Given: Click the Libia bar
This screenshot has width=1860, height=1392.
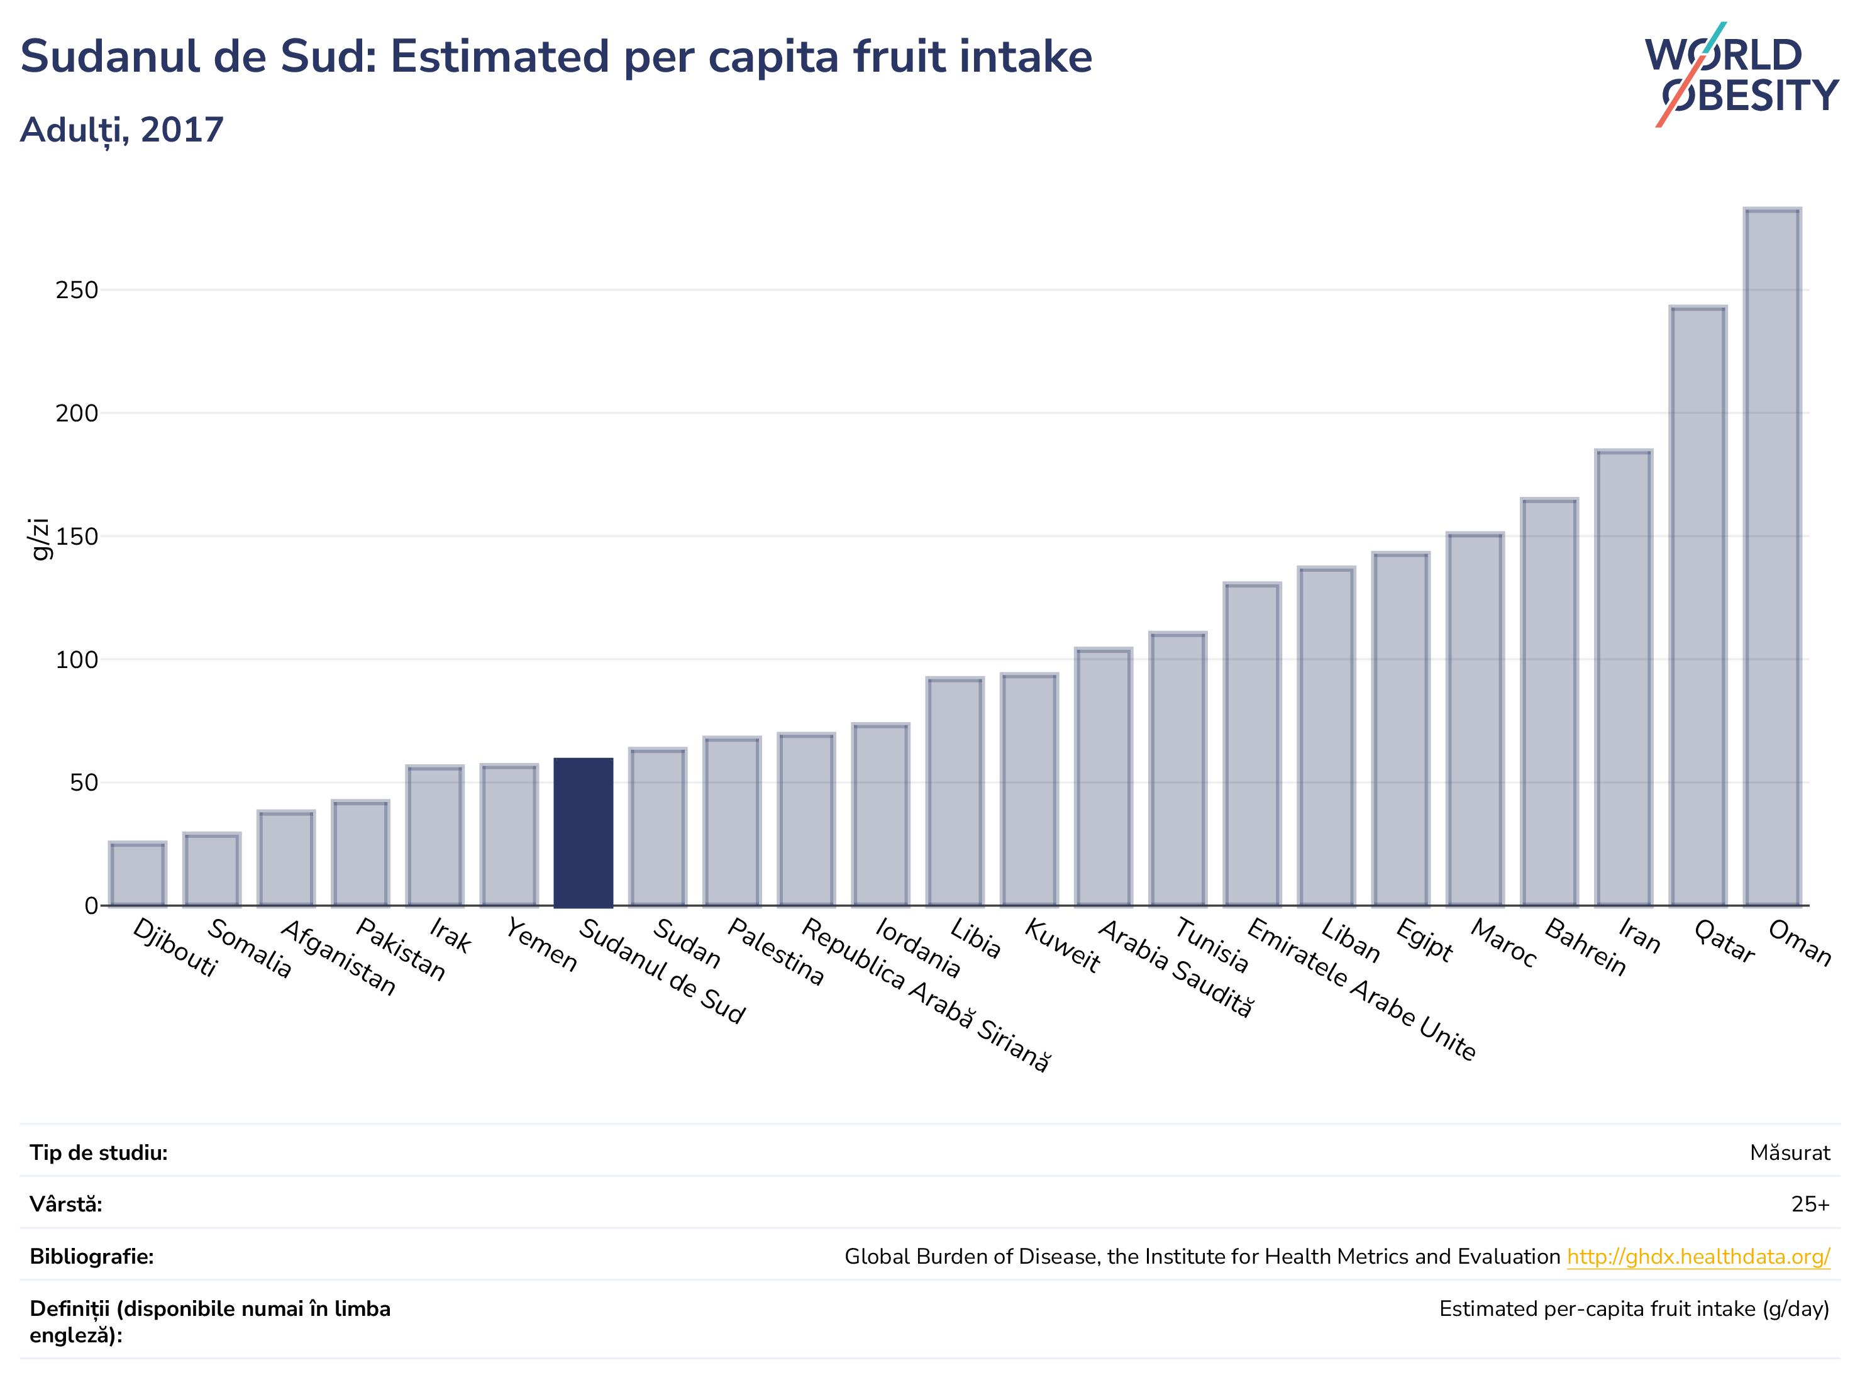Looking at the screenshot, I should click(955, 793).
